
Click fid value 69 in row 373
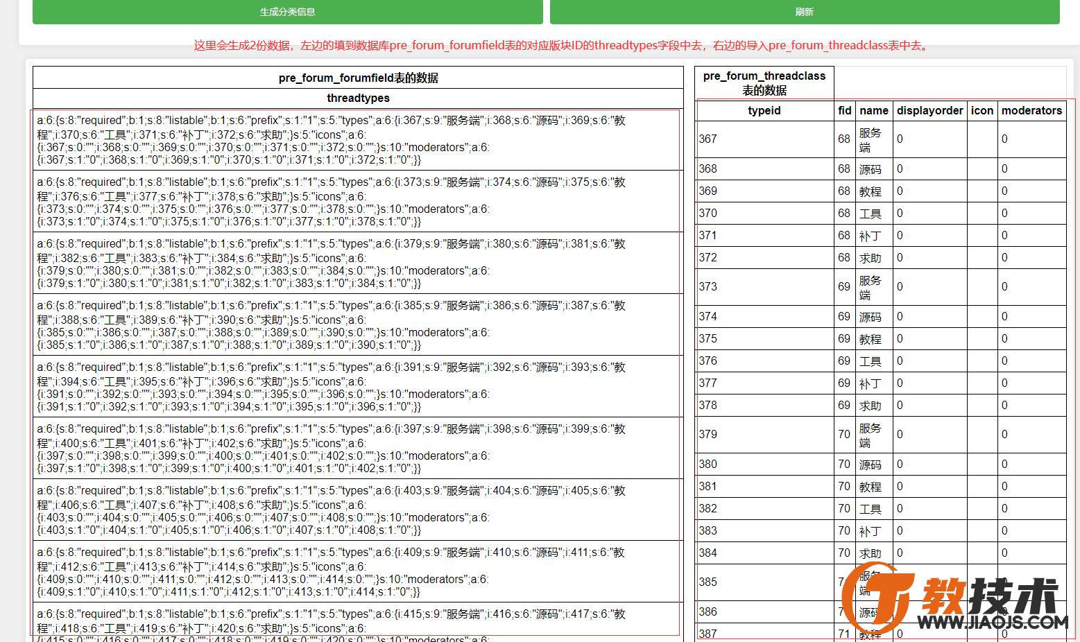[844, 287]
